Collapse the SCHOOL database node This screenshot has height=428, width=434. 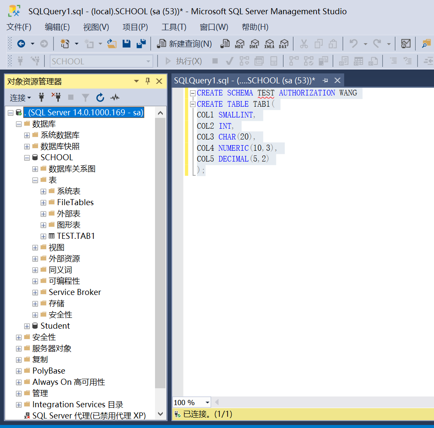[x=27, y=158]
